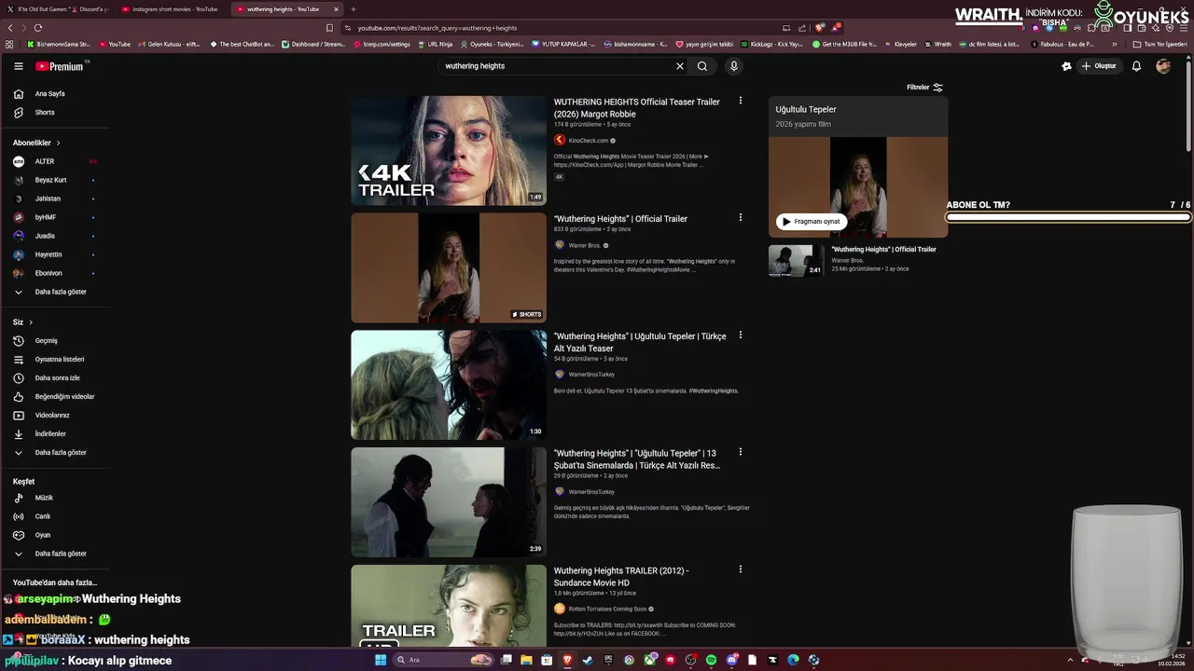Open the account avatar menu

(1163, 66)
